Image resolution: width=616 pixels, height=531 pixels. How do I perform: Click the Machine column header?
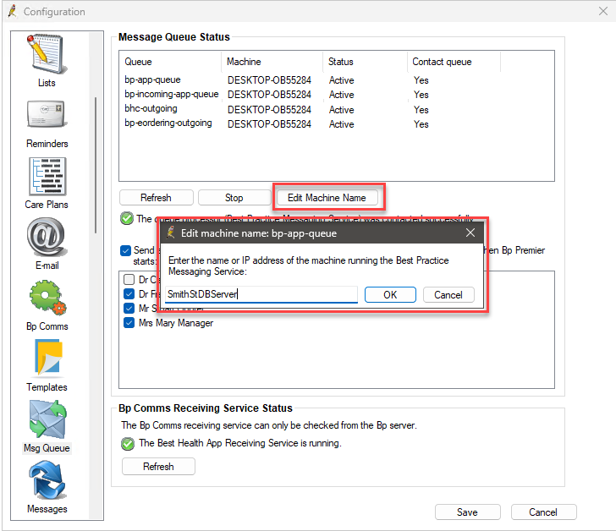(x=272, y=62)
